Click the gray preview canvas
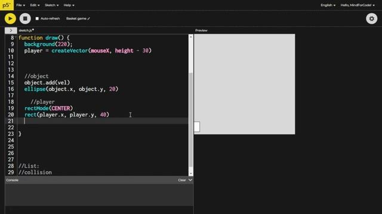 click(244, 84)
